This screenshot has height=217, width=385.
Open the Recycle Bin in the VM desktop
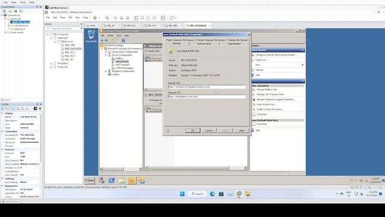click(91, 36)
